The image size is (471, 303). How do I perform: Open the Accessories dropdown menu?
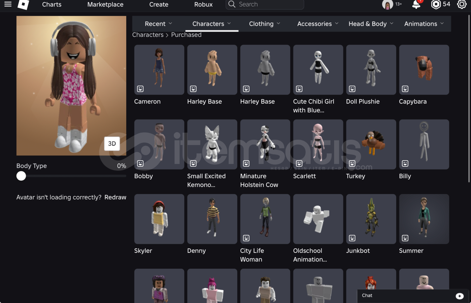click(x=318, y=24)
